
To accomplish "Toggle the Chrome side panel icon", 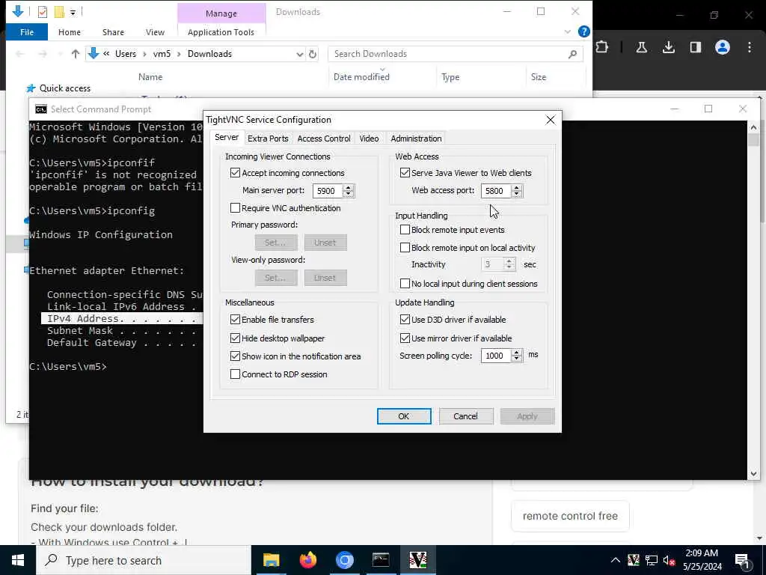I will [695, 47].
